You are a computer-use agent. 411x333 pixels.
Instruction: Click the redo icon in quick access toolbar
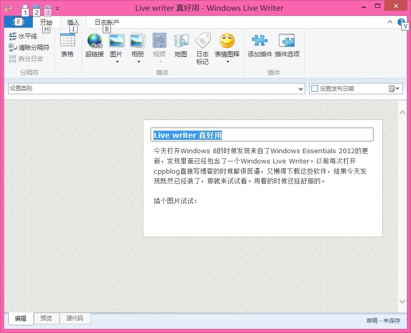(x=48, y=8)
